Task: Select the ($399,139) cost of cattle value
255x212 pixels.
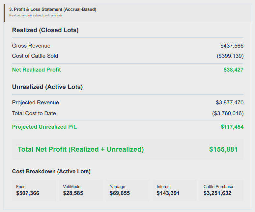Action: pos(230,56)
